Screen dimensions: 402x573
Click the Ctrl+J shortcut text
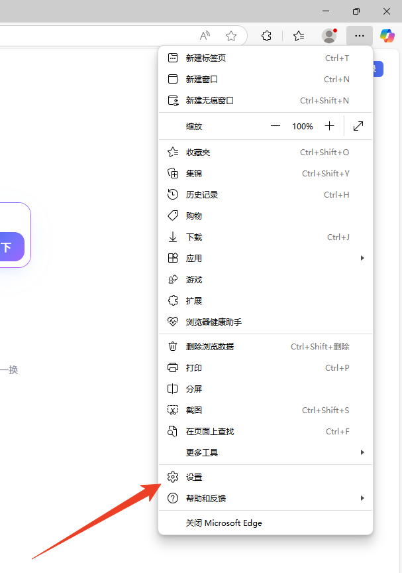point(338,237)
